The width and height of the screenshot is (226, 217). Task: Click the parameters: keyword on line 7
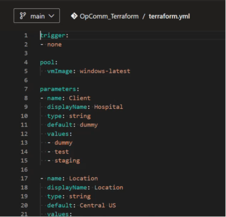pyautogui.click(x=60, y=89)
